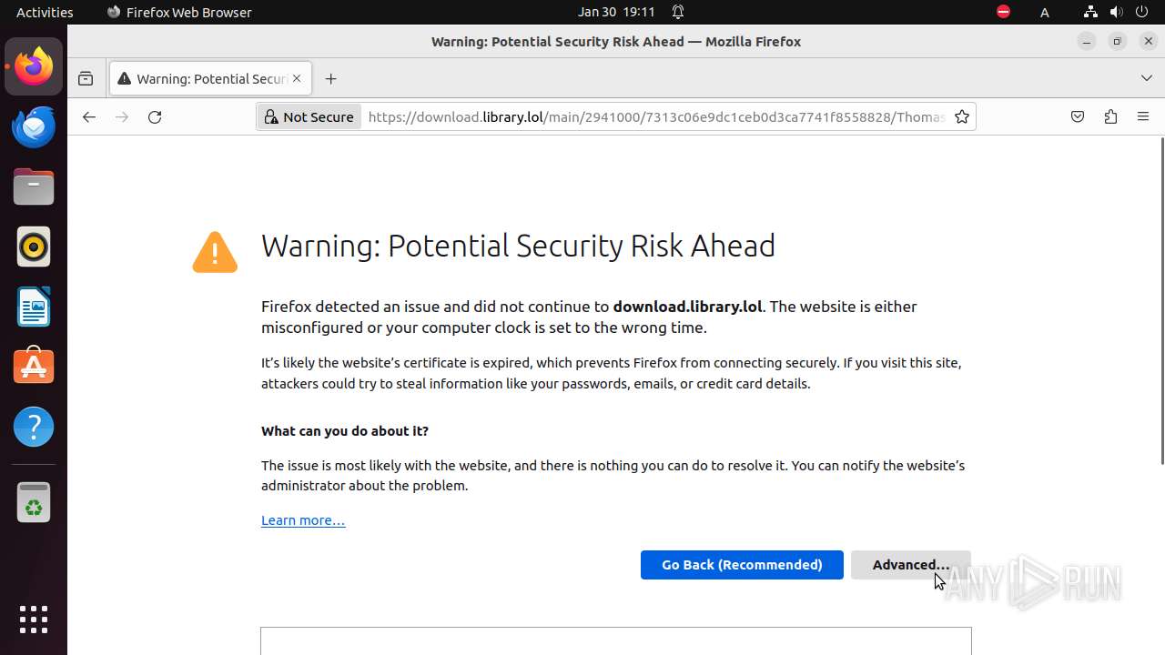This screenshot has height=655, width=1165.
Task: Follow the Learn more… link
Action: 303,520
